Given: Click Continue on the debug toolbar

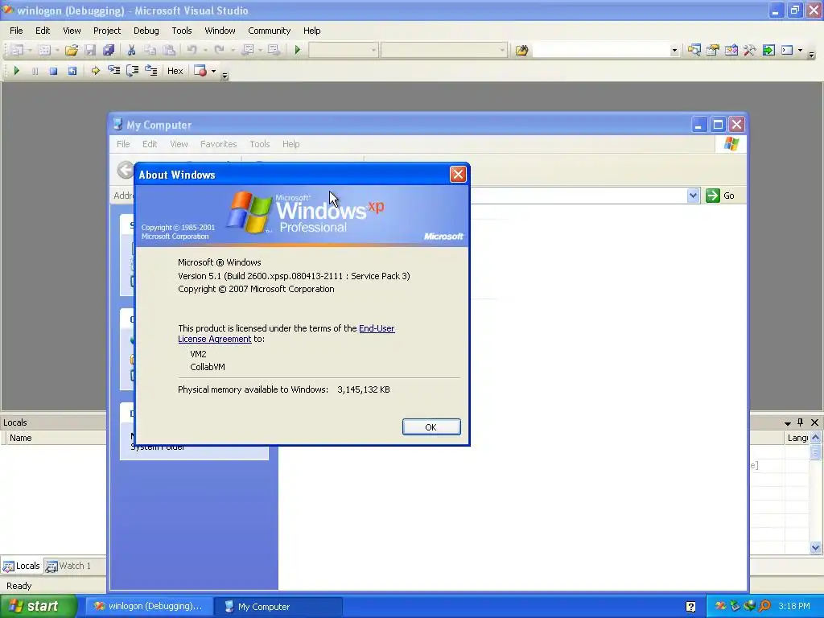Looking at the screenshot, I should [x=16, y=71].
